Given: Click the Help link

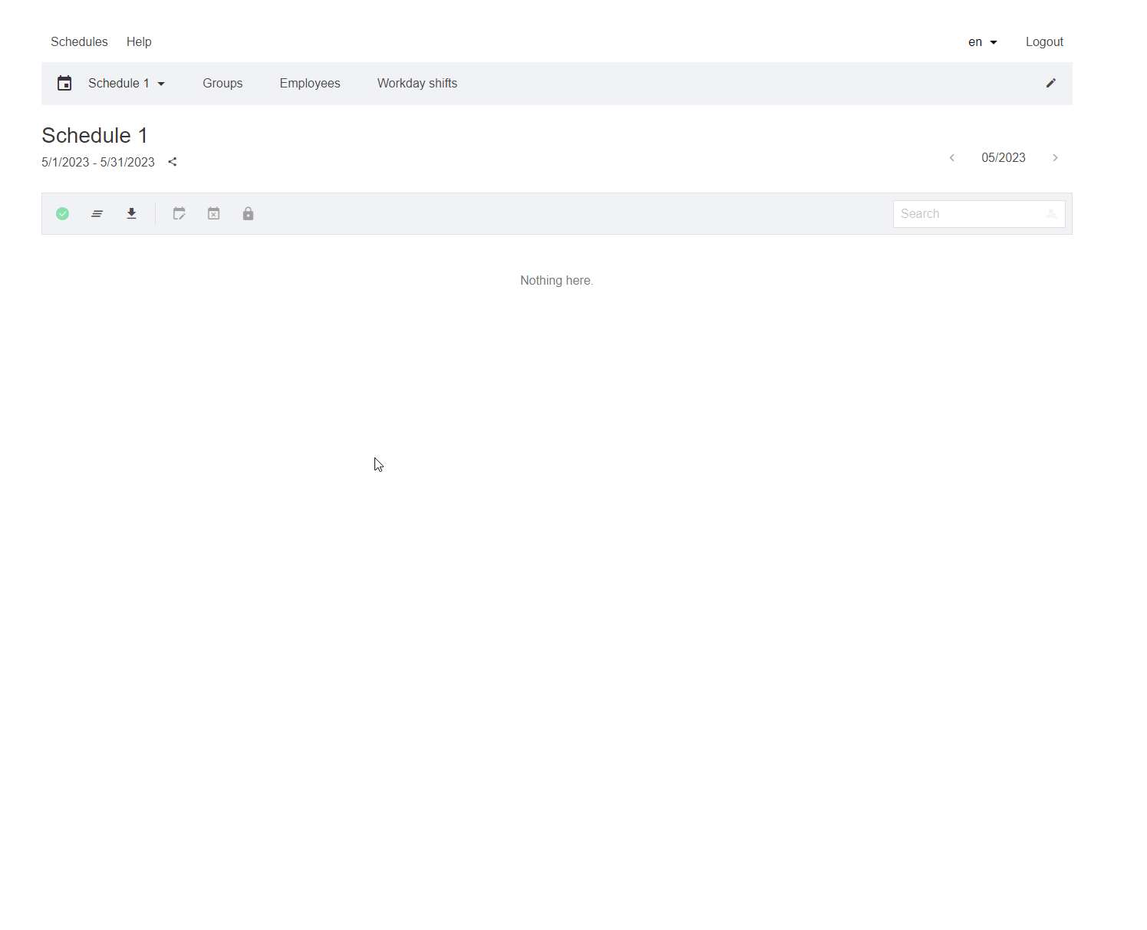Looking at the screenshot, I should [x=139, y=42].
